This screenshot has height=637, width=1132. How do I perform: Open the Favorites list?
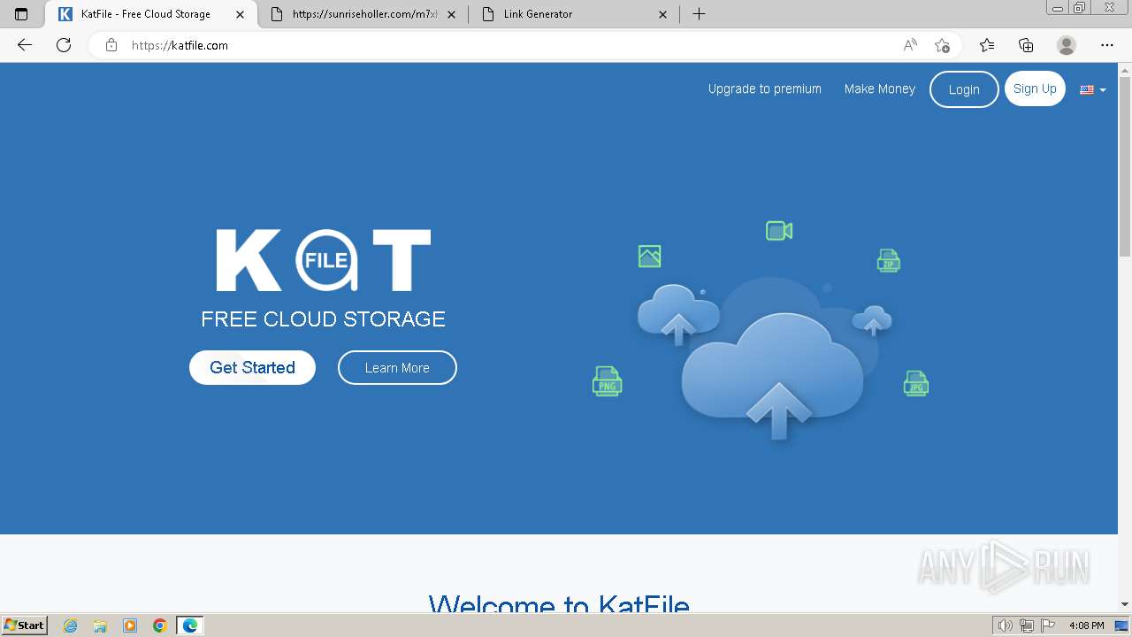pyautogui.click(x=987, y=45)
